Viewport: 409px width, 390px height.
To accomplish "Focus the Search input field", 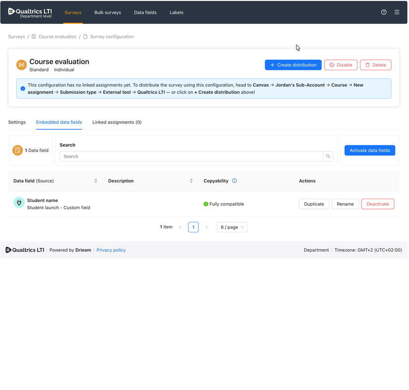I will coord(191,156).
